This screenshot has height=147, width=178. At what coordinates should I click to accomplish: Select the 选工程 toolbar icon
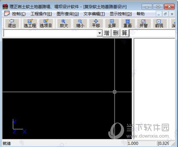[30, 23]
